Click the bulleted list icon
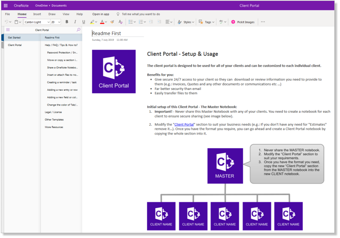340x238 pixels. pos(130,22)
